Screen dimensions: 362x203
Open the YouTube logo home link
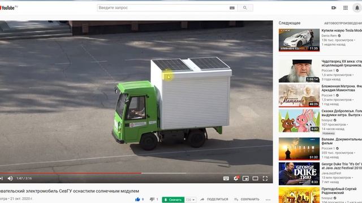pos(8,8)
